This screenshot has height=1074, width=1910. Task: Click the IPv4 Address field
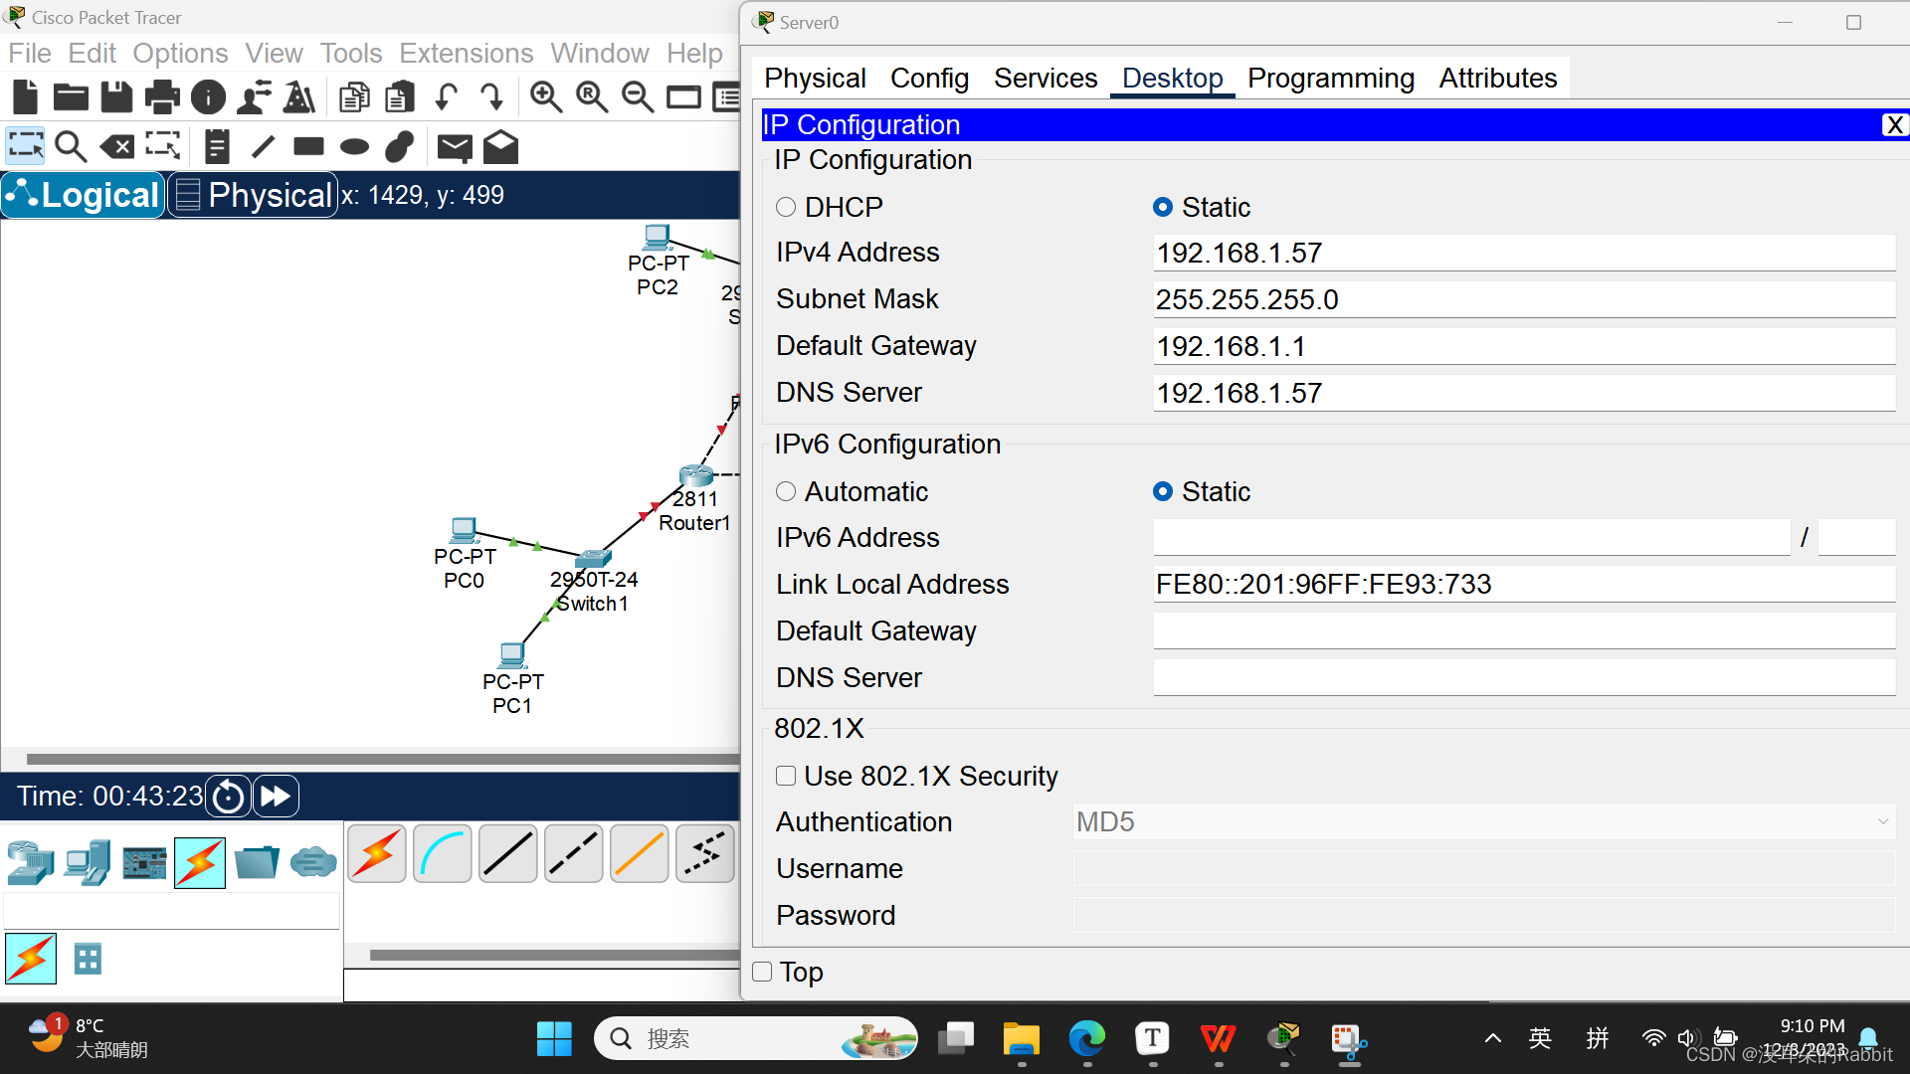click(1524, 253)
